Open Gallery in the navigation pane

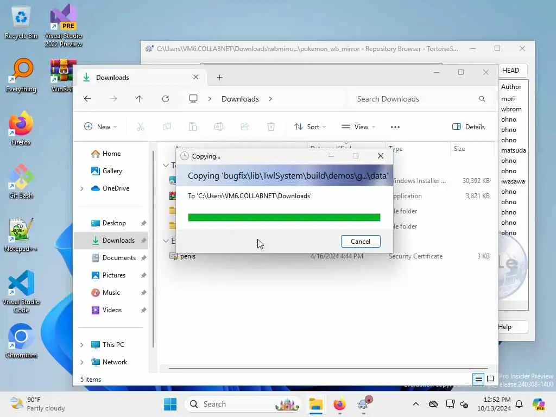pos(107,171)
